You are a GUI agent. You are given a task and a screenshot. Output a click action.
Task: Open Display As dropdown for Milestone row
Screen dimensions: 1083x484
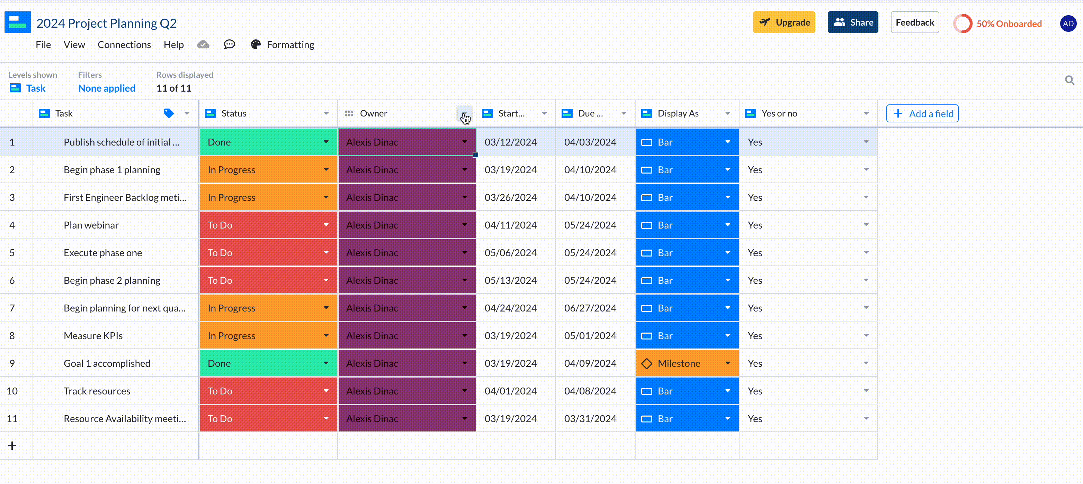coord(727,363)
